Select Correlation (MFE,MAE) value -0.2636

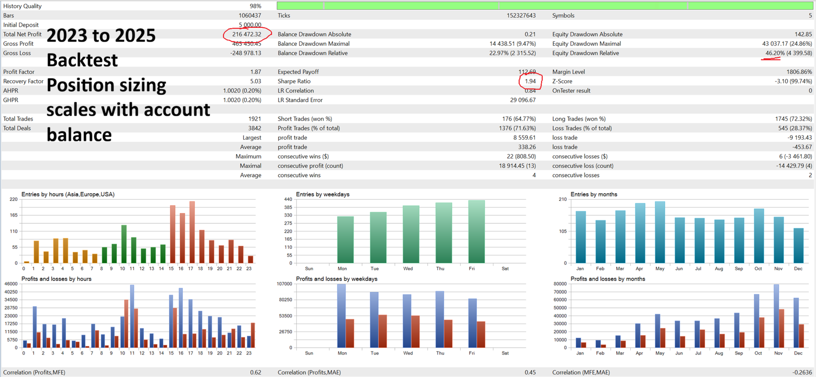click(802, 372)
